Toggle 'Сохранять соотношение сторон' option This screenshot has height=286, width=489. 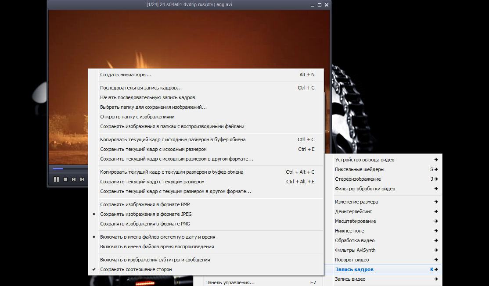pyautogui.click(x=136, y=269)
